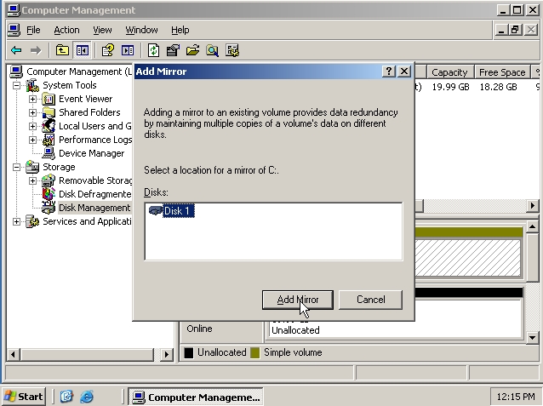Viewport: 543px width, 406px height.
Task: Open the Action menu
Action: point(66,30)
